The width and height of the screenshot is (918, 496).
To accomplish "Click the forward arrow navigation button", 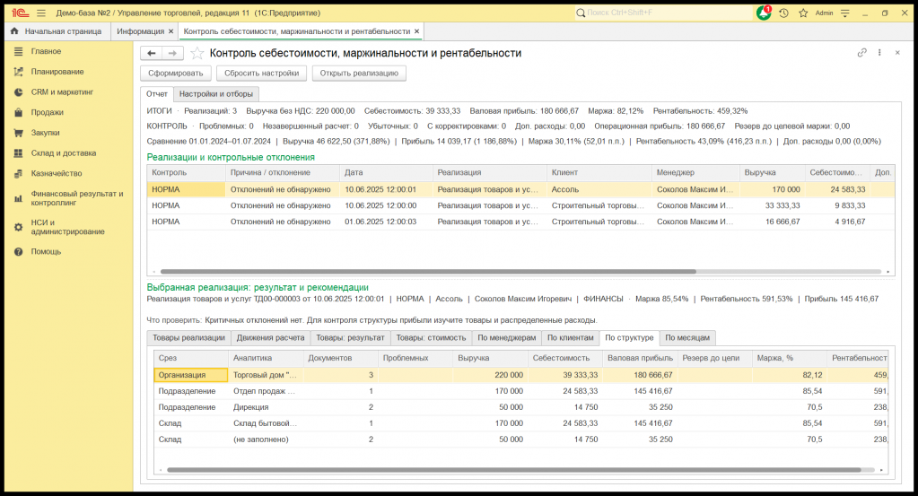I will tap(172, 53).
